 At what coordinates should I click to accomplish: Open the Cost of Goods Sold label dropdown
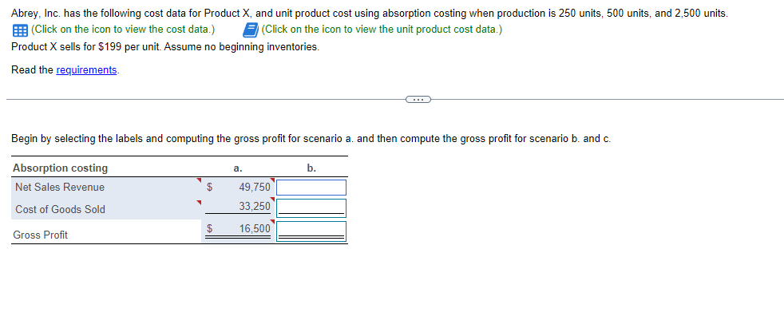click(x=106, y=209)
